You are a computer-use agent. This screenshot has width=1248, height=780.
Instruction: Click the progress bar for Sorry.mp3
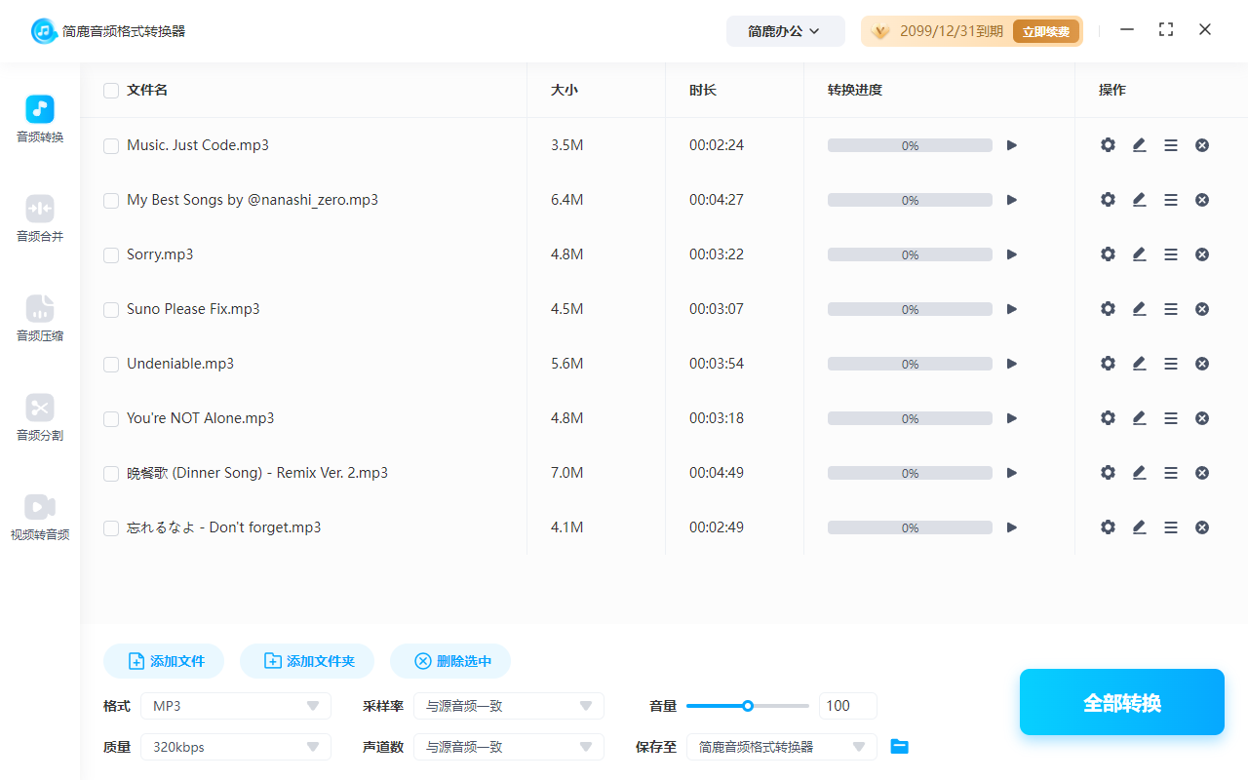tap(910, 254)
